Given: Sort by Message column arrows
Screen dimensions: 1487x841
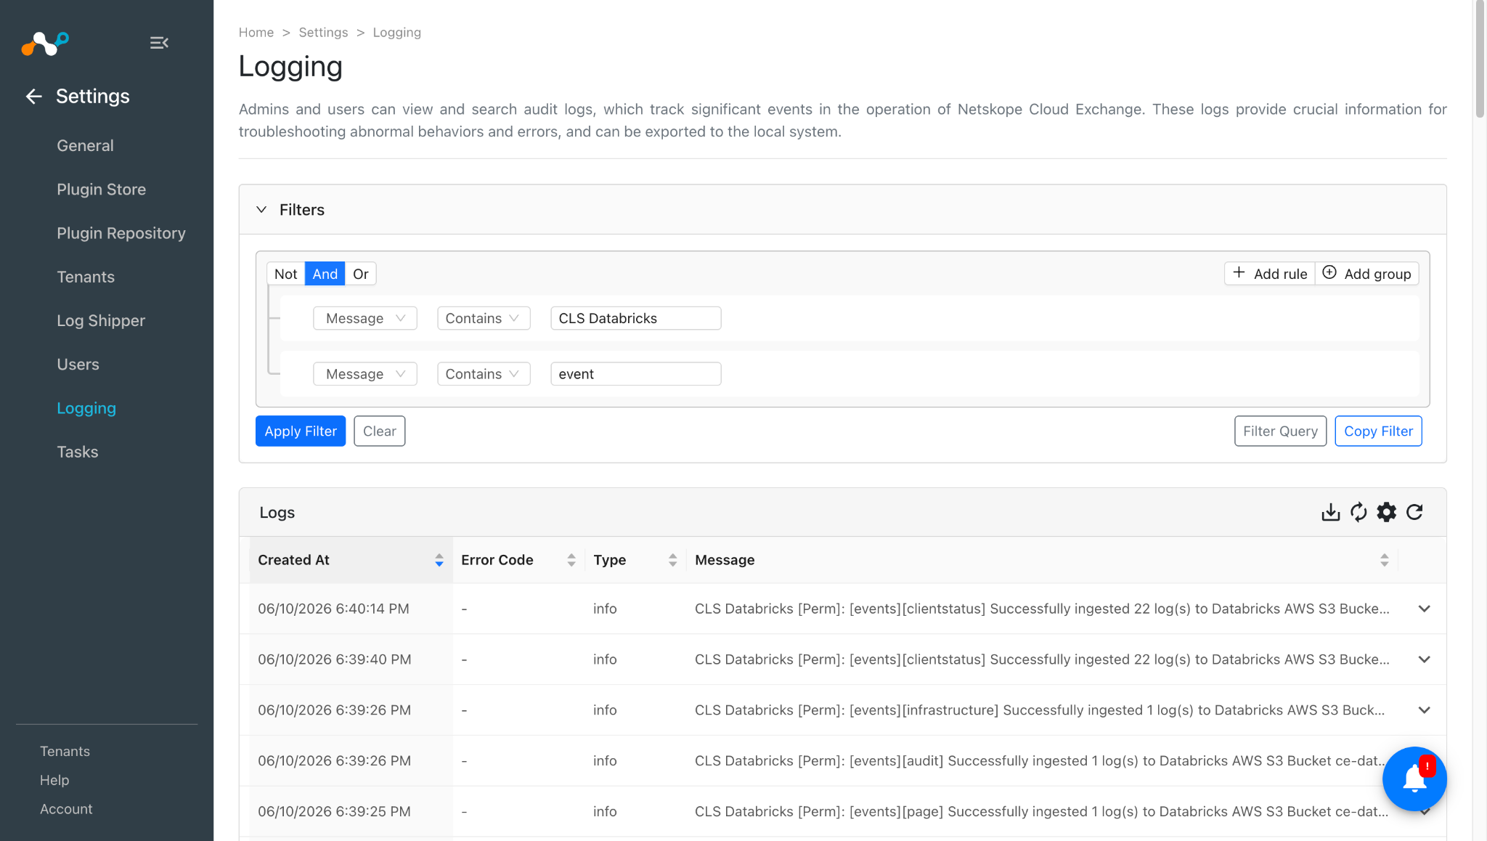Looking at the screenshot, I should pos(1385,560).
